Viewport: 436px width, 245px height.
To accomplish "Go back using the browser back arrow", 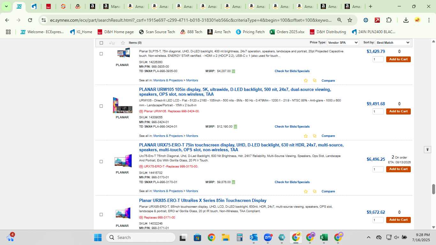I will (x=7, y=20).
